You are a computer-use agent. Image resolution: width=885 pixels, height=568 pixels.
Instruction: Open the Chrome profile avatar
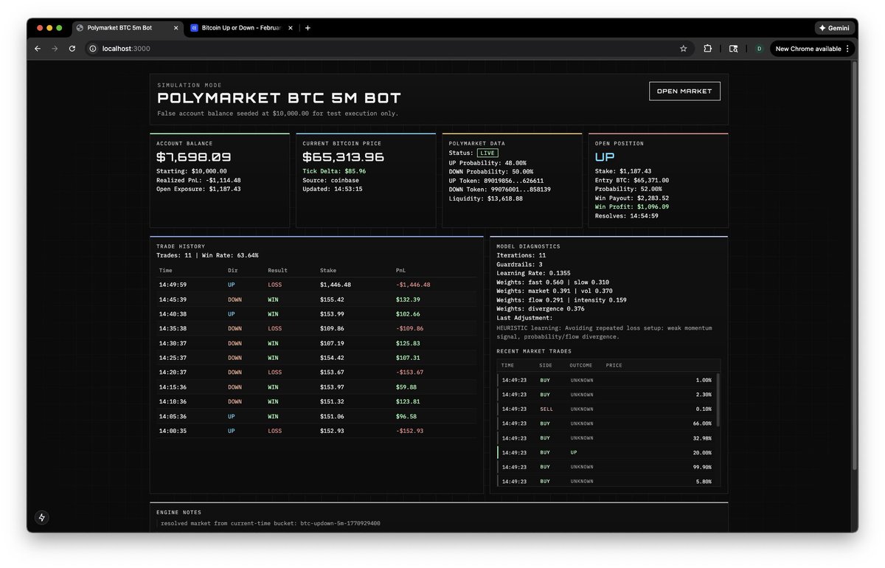click(758, 49)
